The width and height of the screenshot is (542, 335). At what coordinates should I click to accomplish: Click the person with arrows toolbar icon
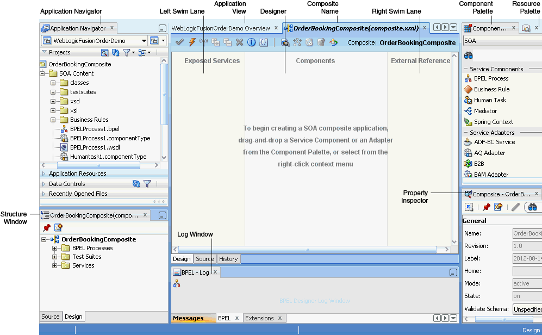coord(333,42)
